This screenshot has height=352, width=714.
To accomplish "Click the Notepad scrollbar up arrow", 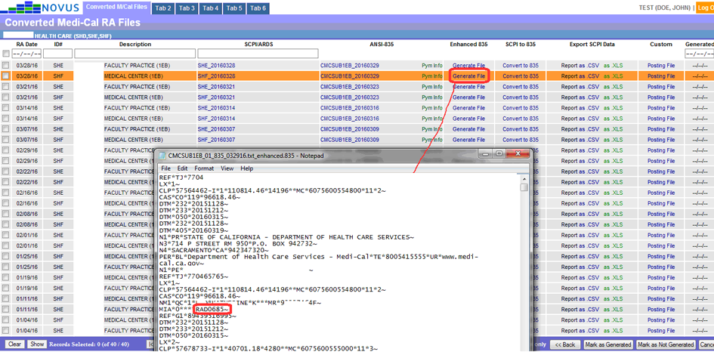I will coord(524,178).
